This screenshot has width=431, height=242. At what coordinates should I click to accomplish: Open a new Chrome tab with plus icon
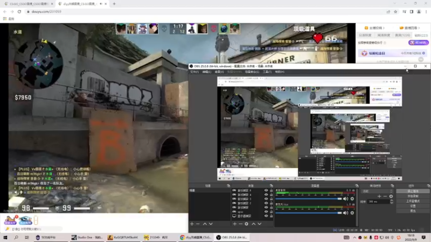pyautogui.click(x=114, y=4)
